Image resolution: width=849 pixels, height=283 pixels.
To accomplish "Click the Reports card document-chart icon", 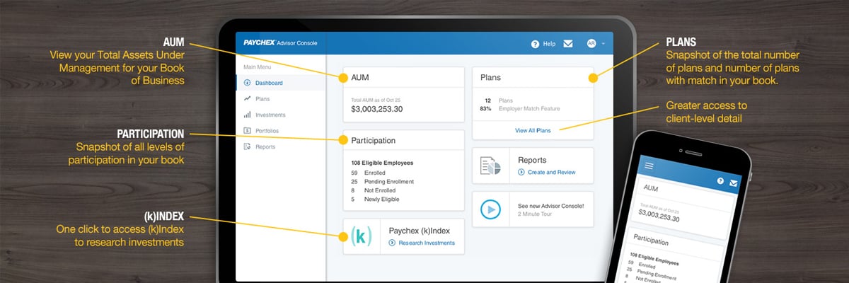I will click(490, 166).
